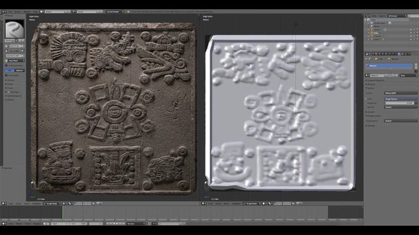Screen dimensions: 419x235
Task: Toggle Front Faces Only checkbox
Action: pos(7,65)
